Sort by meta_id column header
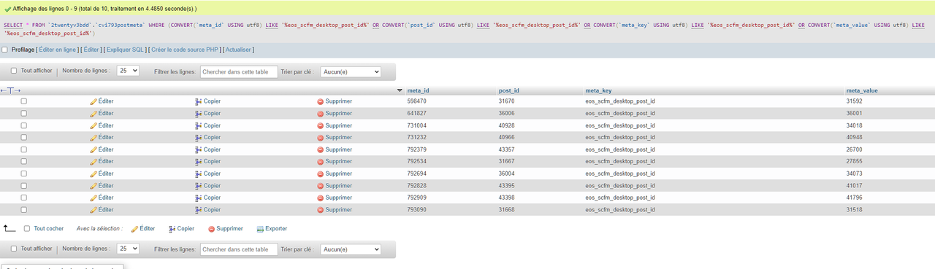Viewport: 935px width, 269px height. coord(418,90)
